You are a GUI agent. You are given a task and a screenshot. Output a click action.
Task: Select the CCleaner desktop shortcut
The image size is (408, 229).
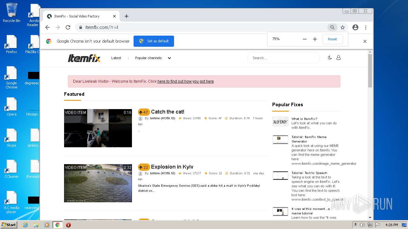point(11,169)
